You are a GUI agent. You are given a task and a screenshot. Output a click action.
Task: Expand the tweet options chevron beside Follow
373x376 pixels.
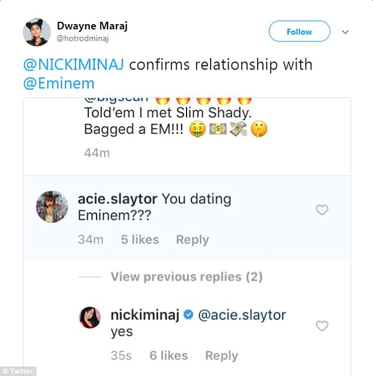[345, 32]
